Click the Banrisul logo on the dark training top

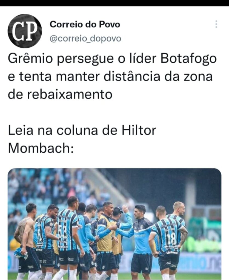pos(140,235)
